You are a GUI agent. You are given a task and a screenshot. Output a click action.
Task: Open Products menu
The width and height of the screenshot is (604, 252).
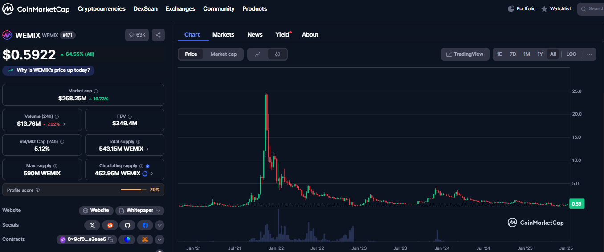[x=255, y=8]
